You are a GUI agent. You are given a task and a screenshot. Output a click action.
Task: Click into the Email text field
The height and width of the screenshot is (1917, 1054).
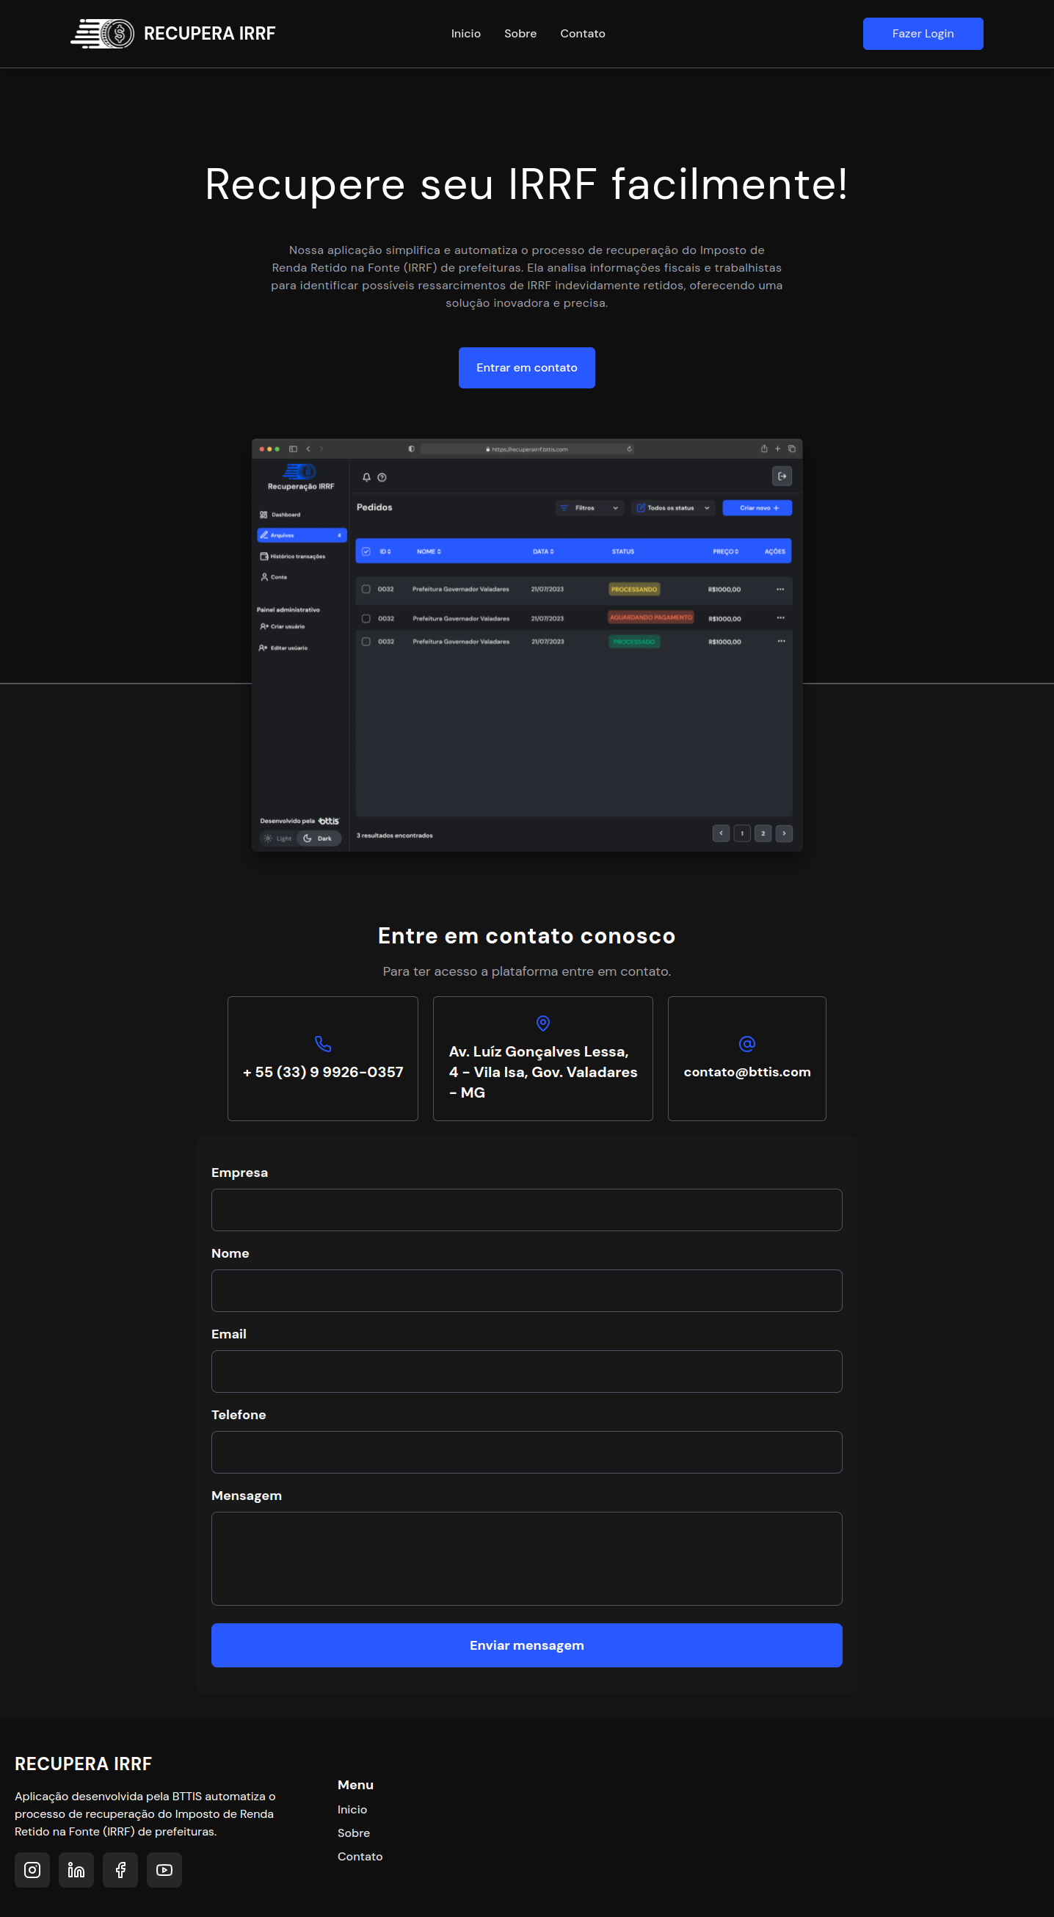coord(526,1371)
